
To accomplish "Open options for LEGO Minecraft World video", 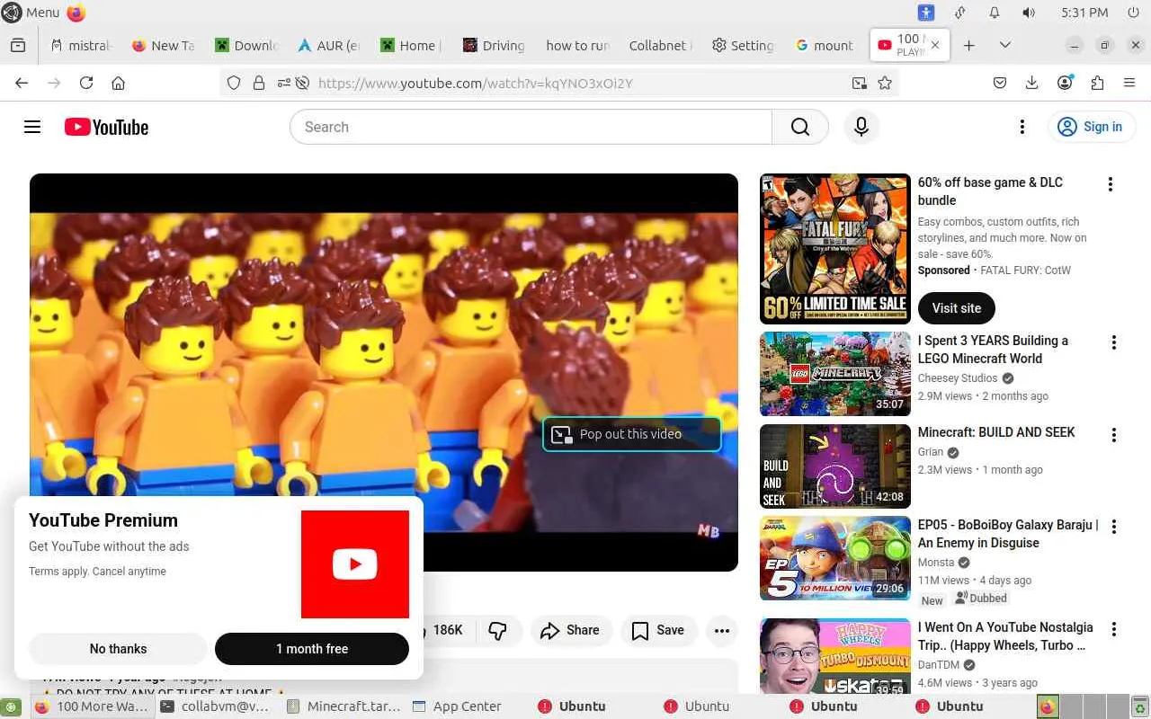I will [1114, 342].
